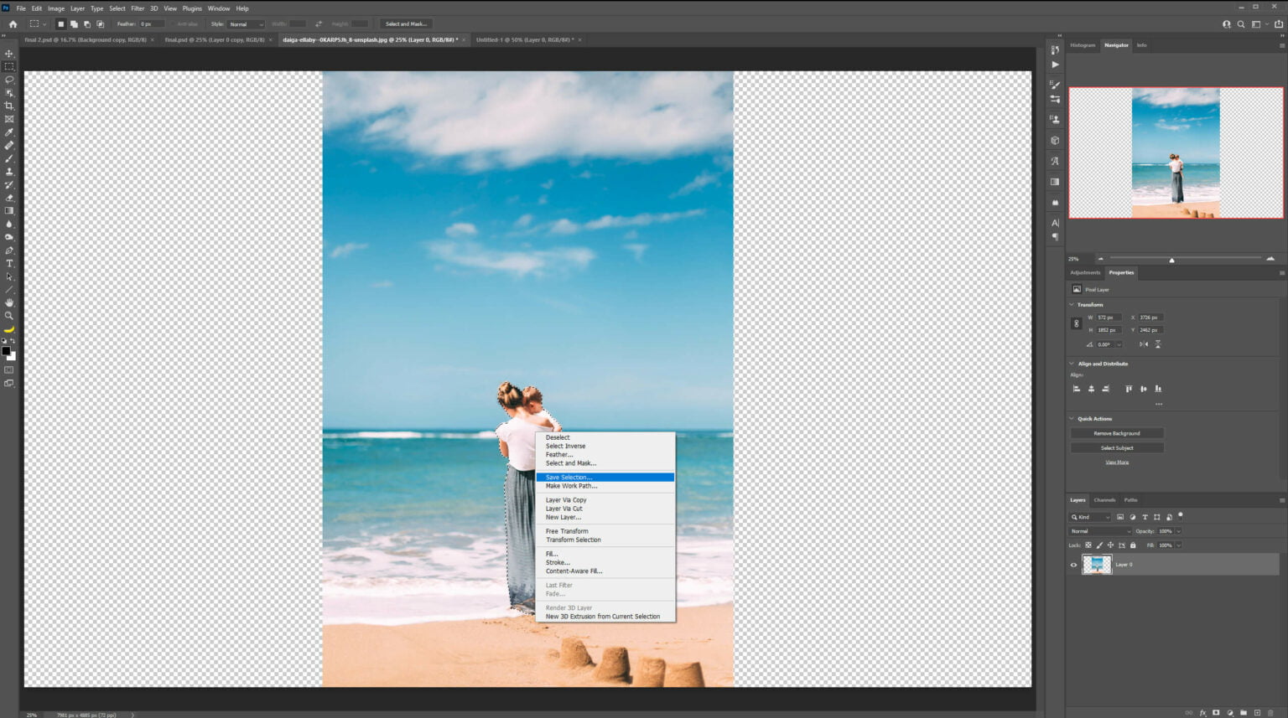
Task: Select the Hand tool
Action: (x=9, y=303)
